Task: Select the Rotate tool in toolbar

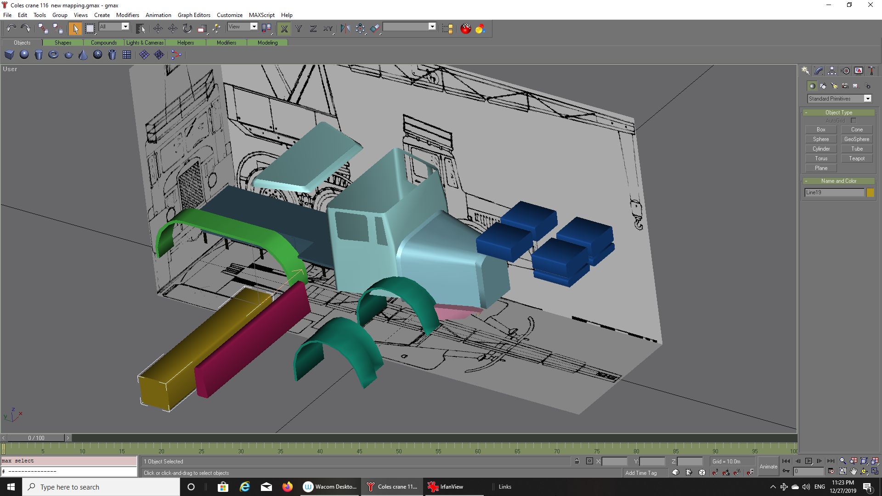Action: click(x=187, y=28)
